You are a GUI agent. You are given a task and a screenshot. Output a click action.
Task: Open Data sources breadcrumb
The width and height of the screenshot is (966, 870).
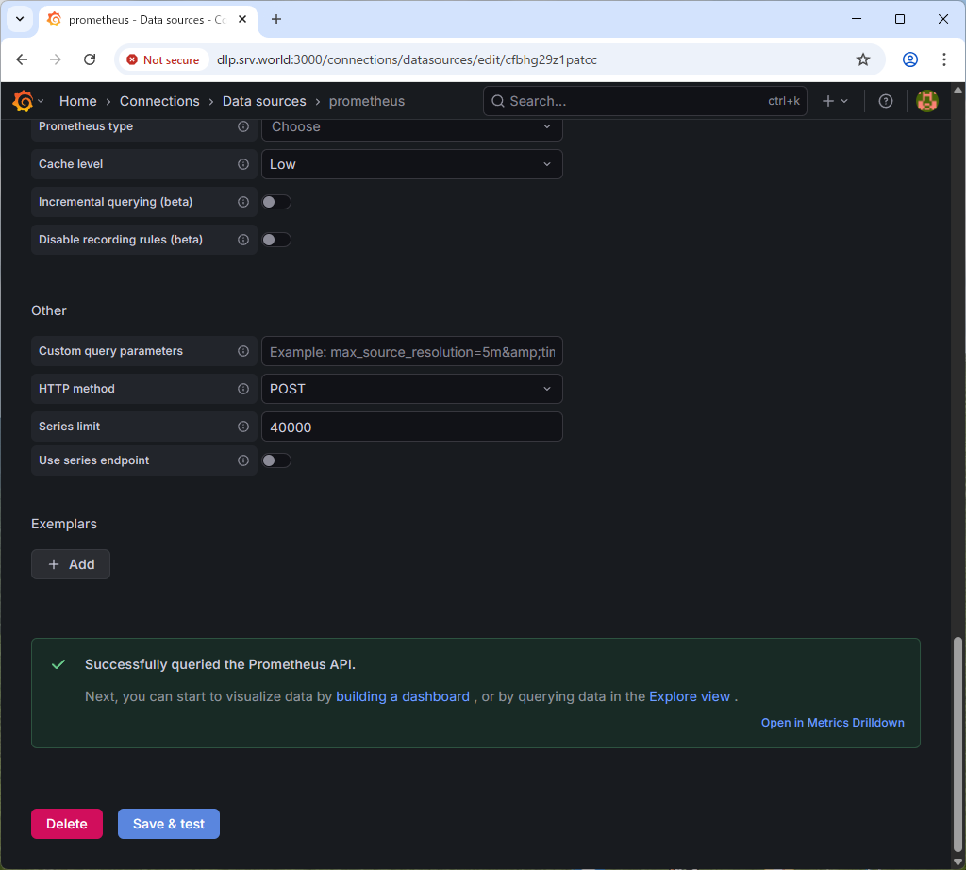tap(264, 101)
